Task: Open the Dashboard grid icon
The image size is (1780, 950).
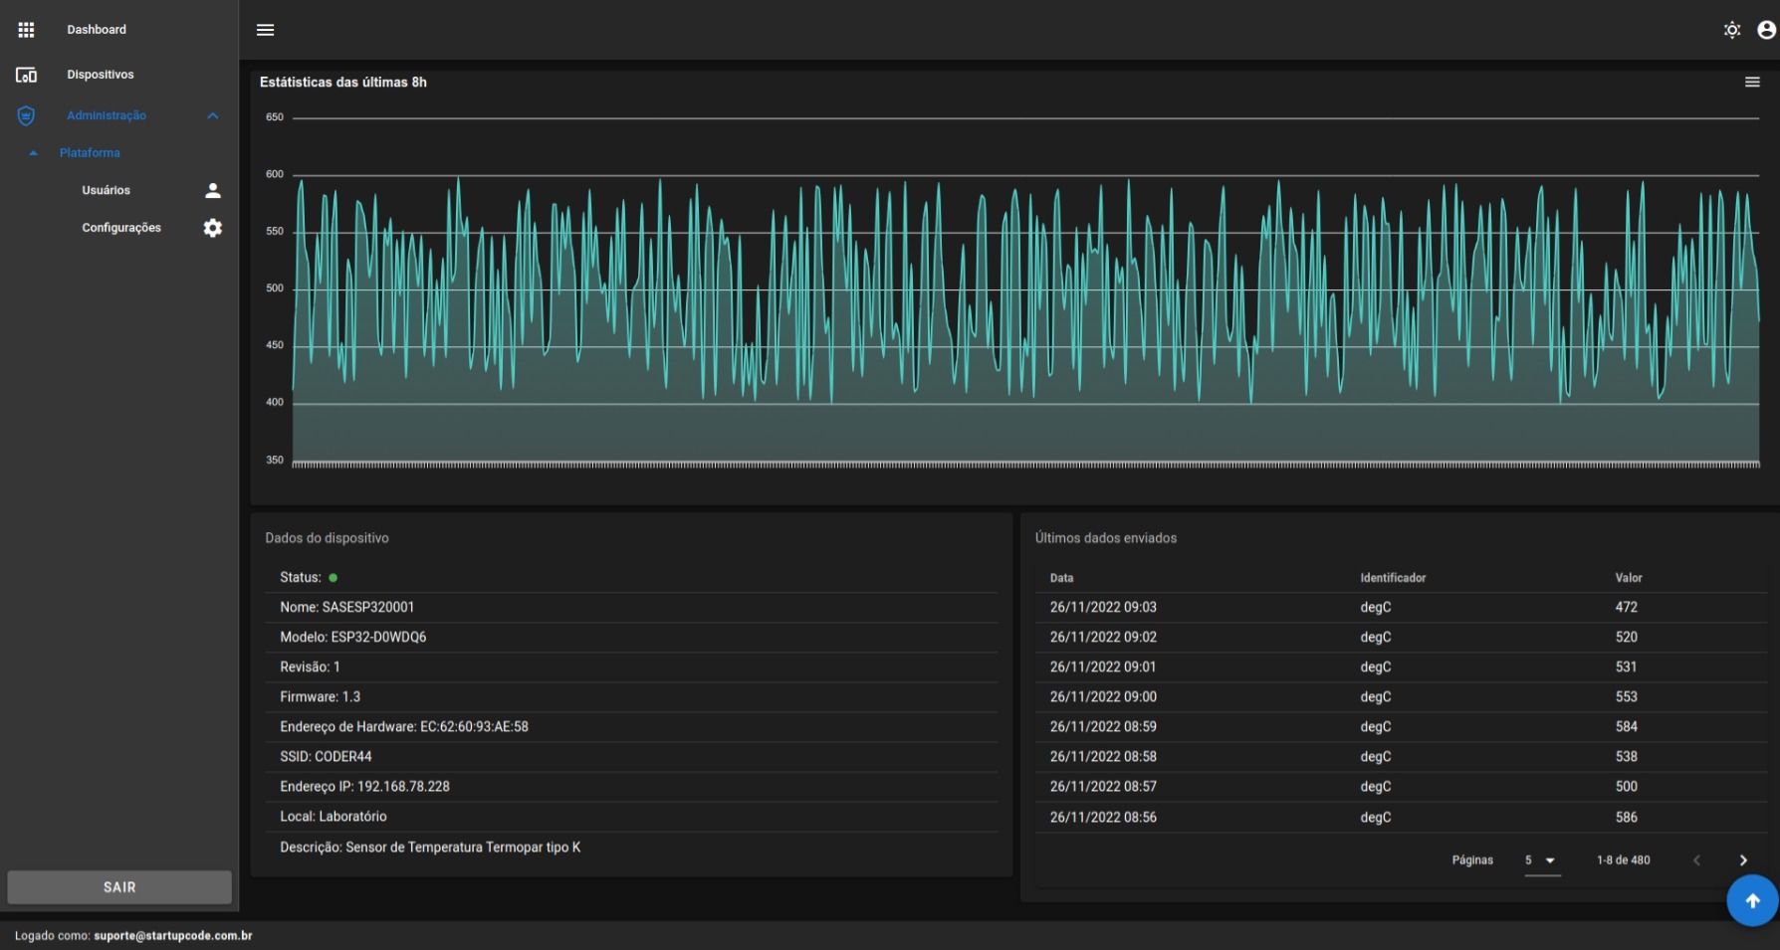Action: [x=27, y=29]
